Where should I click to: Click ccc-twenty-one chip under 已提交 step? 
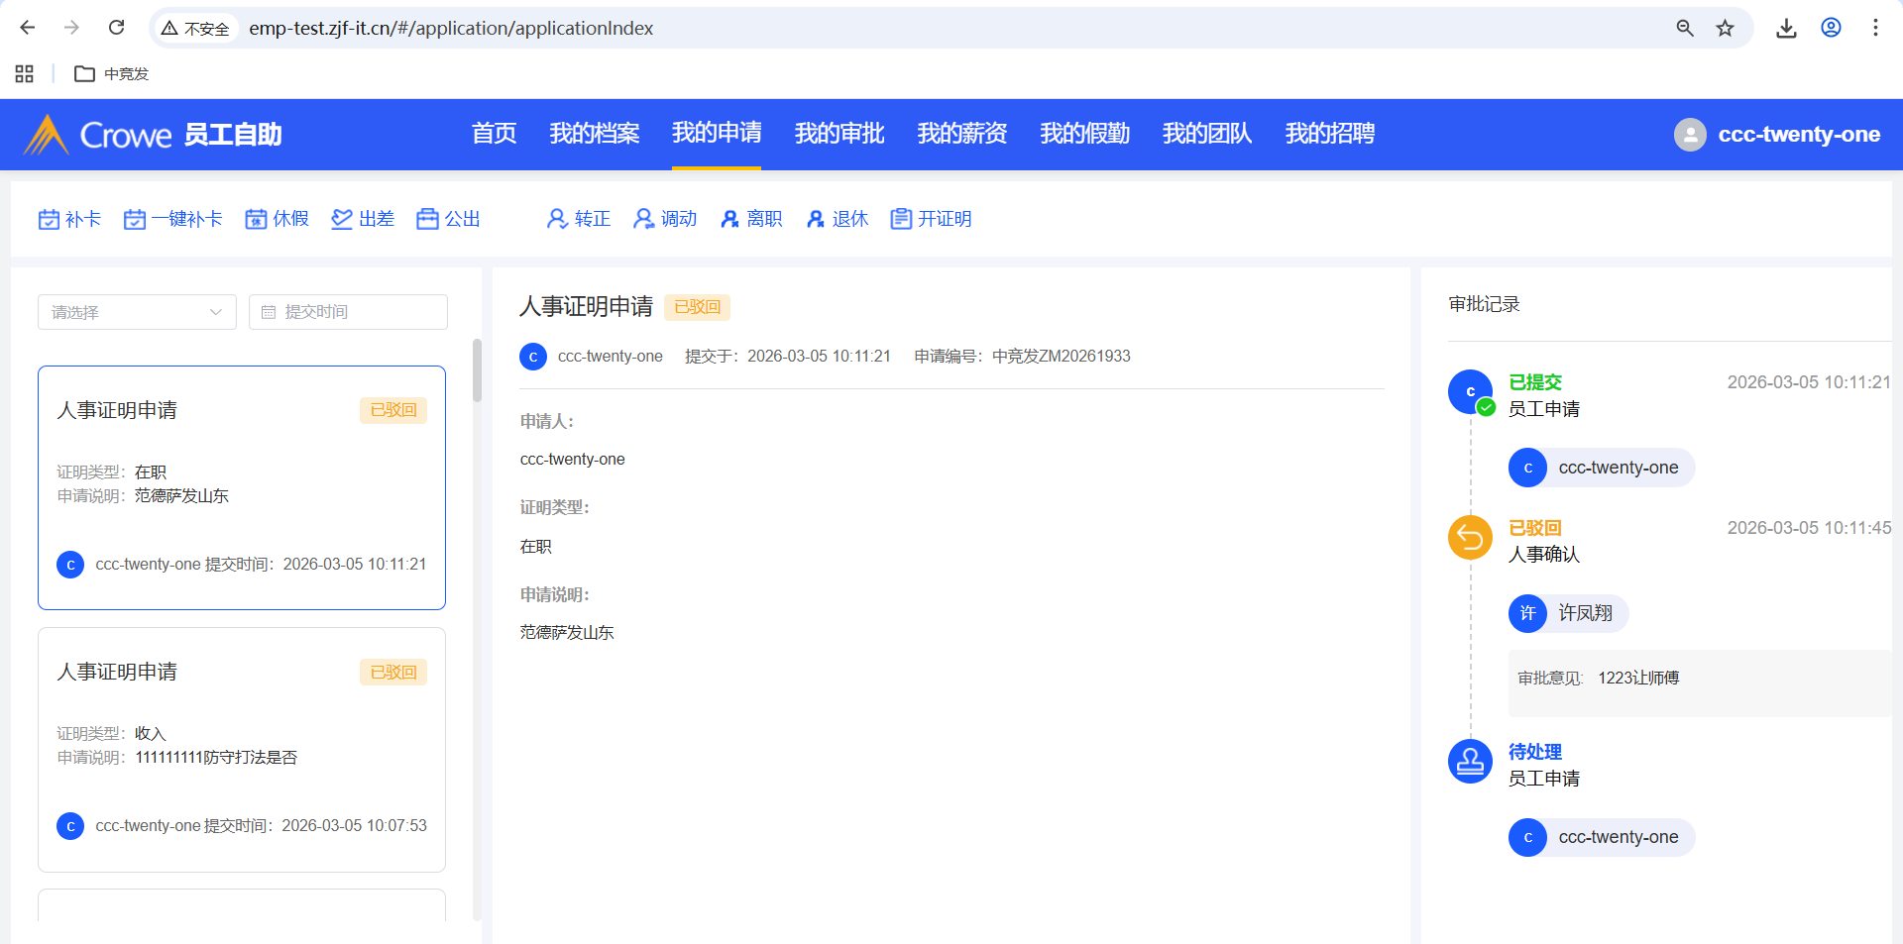1602,468
